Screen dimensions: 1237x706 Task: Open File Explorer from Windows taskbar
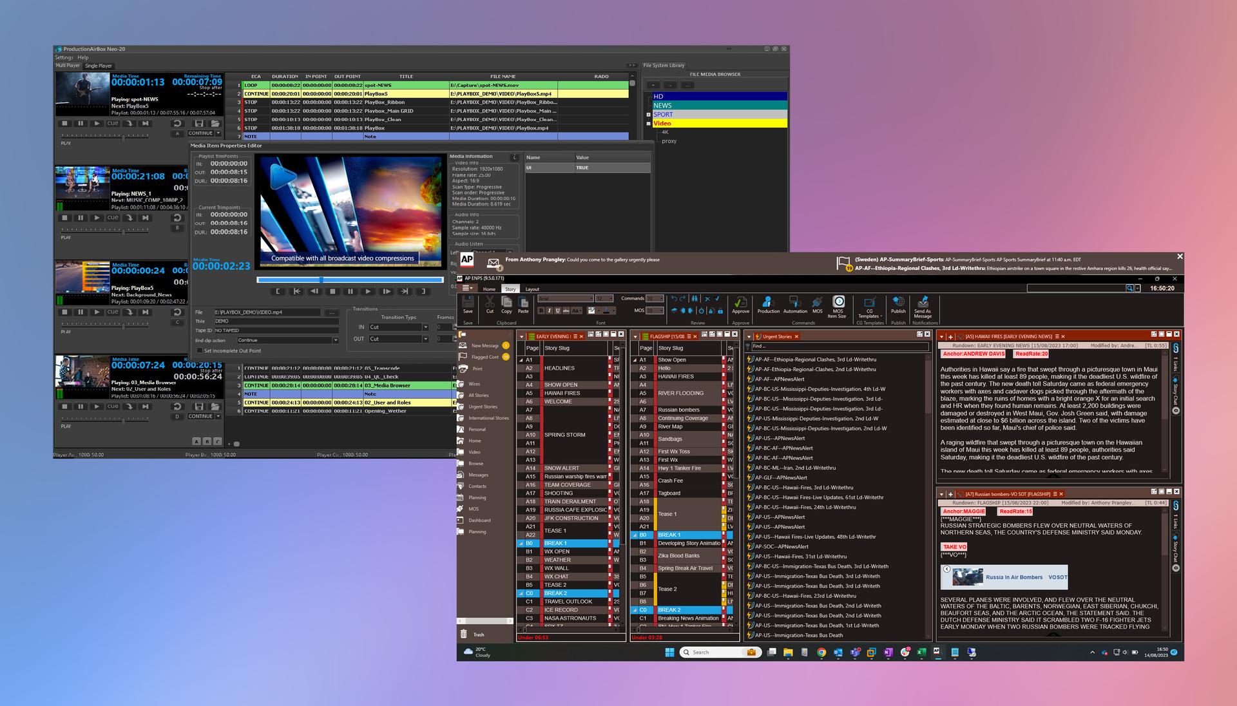click(787, 652)
